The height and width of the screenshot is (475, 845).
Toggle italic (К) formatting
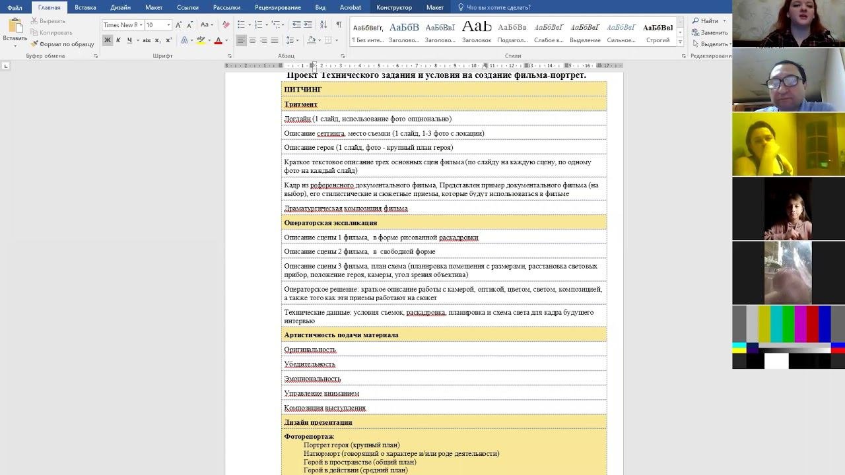tap(118, 40)
